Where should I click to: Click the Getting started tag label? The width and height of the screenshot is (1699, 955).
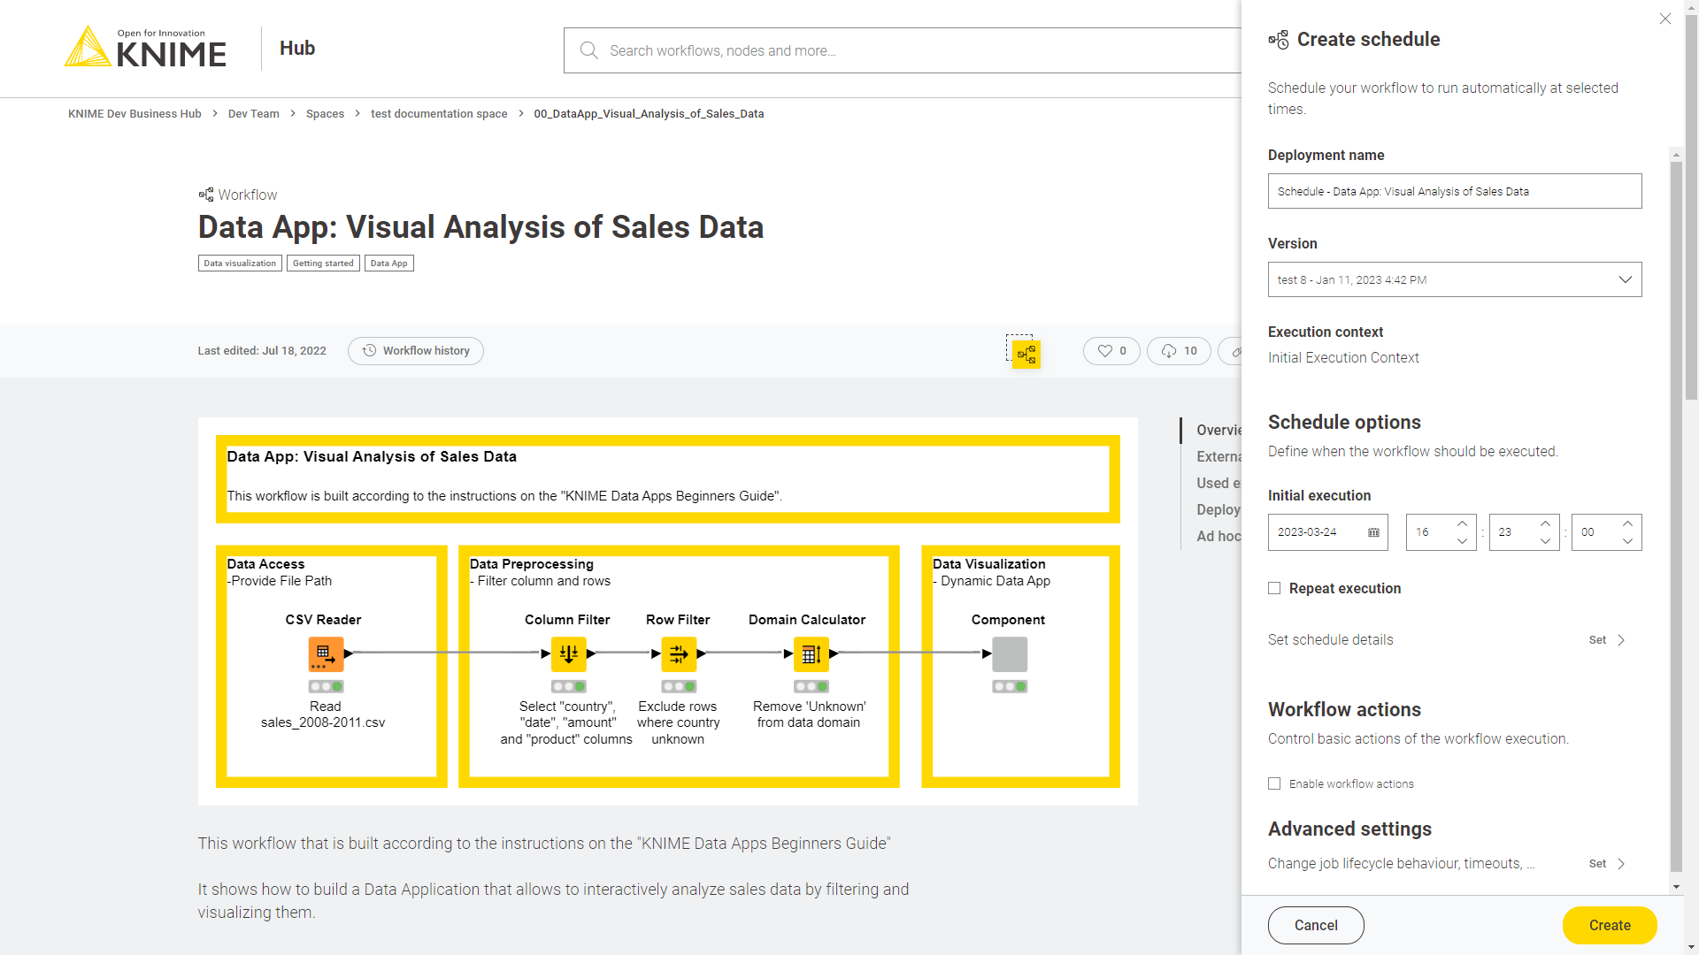[323, 263]
